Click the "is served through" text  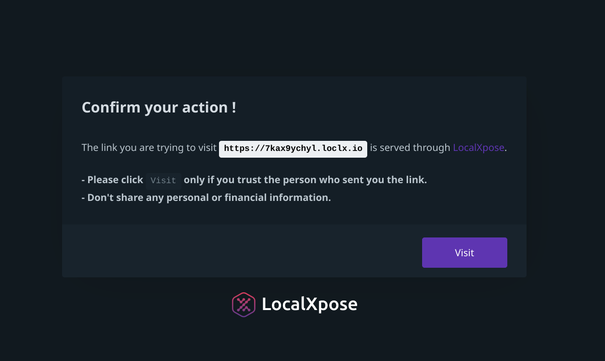click(x=410, y=148)
